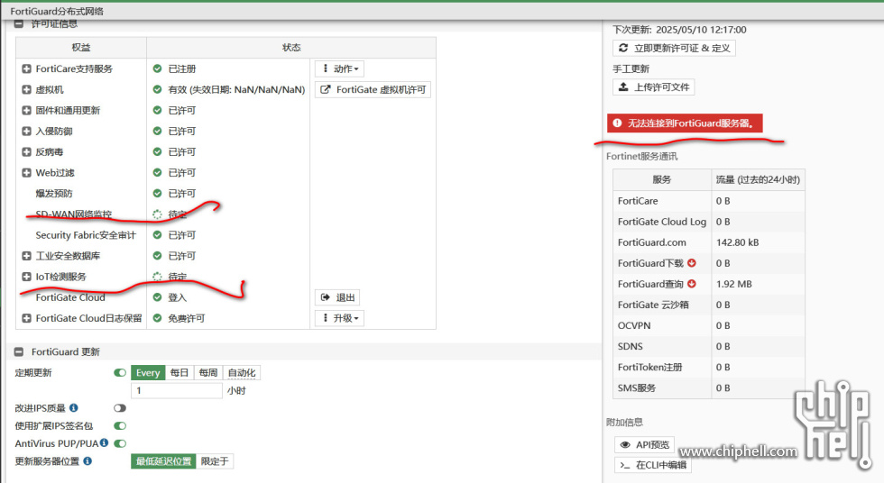Click the 爆发预防 license row
The height and width of the screenshot is (483, 884).
pos(226,194)
